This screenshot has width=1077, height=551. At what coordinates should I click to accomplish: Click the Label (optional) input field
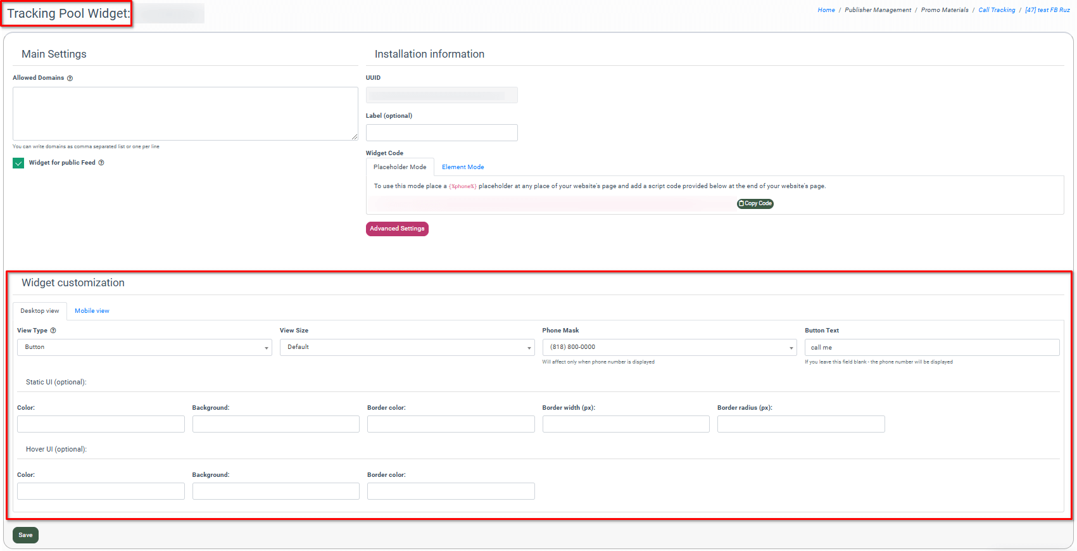coord(441,133)
